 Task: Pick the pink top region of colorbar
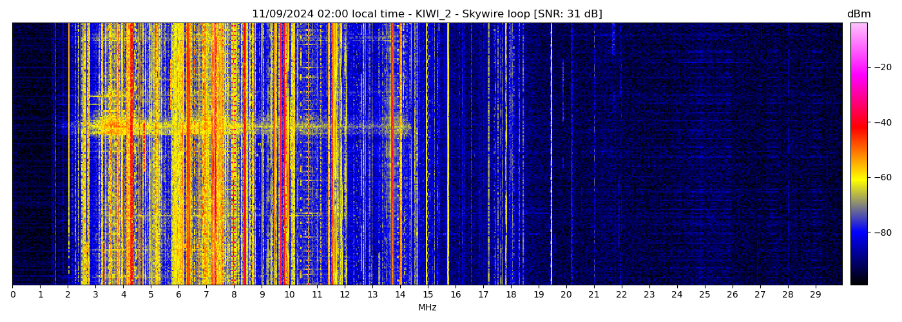[858, 32]
